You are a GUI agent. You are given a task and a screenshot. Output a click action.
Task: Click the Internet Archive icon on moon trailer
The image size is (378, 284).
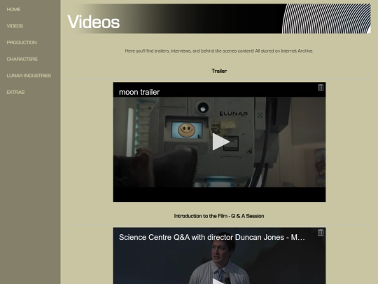point(321,87)
